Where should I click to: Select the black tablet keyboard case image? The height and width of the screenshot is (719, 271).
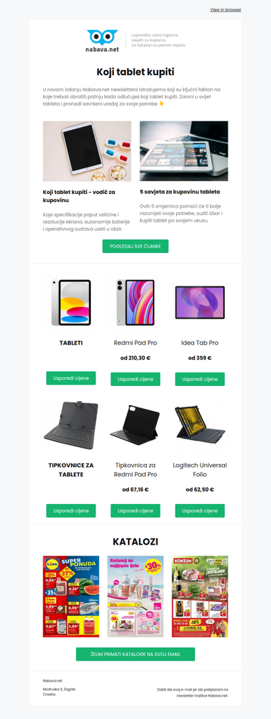(71, 425)
